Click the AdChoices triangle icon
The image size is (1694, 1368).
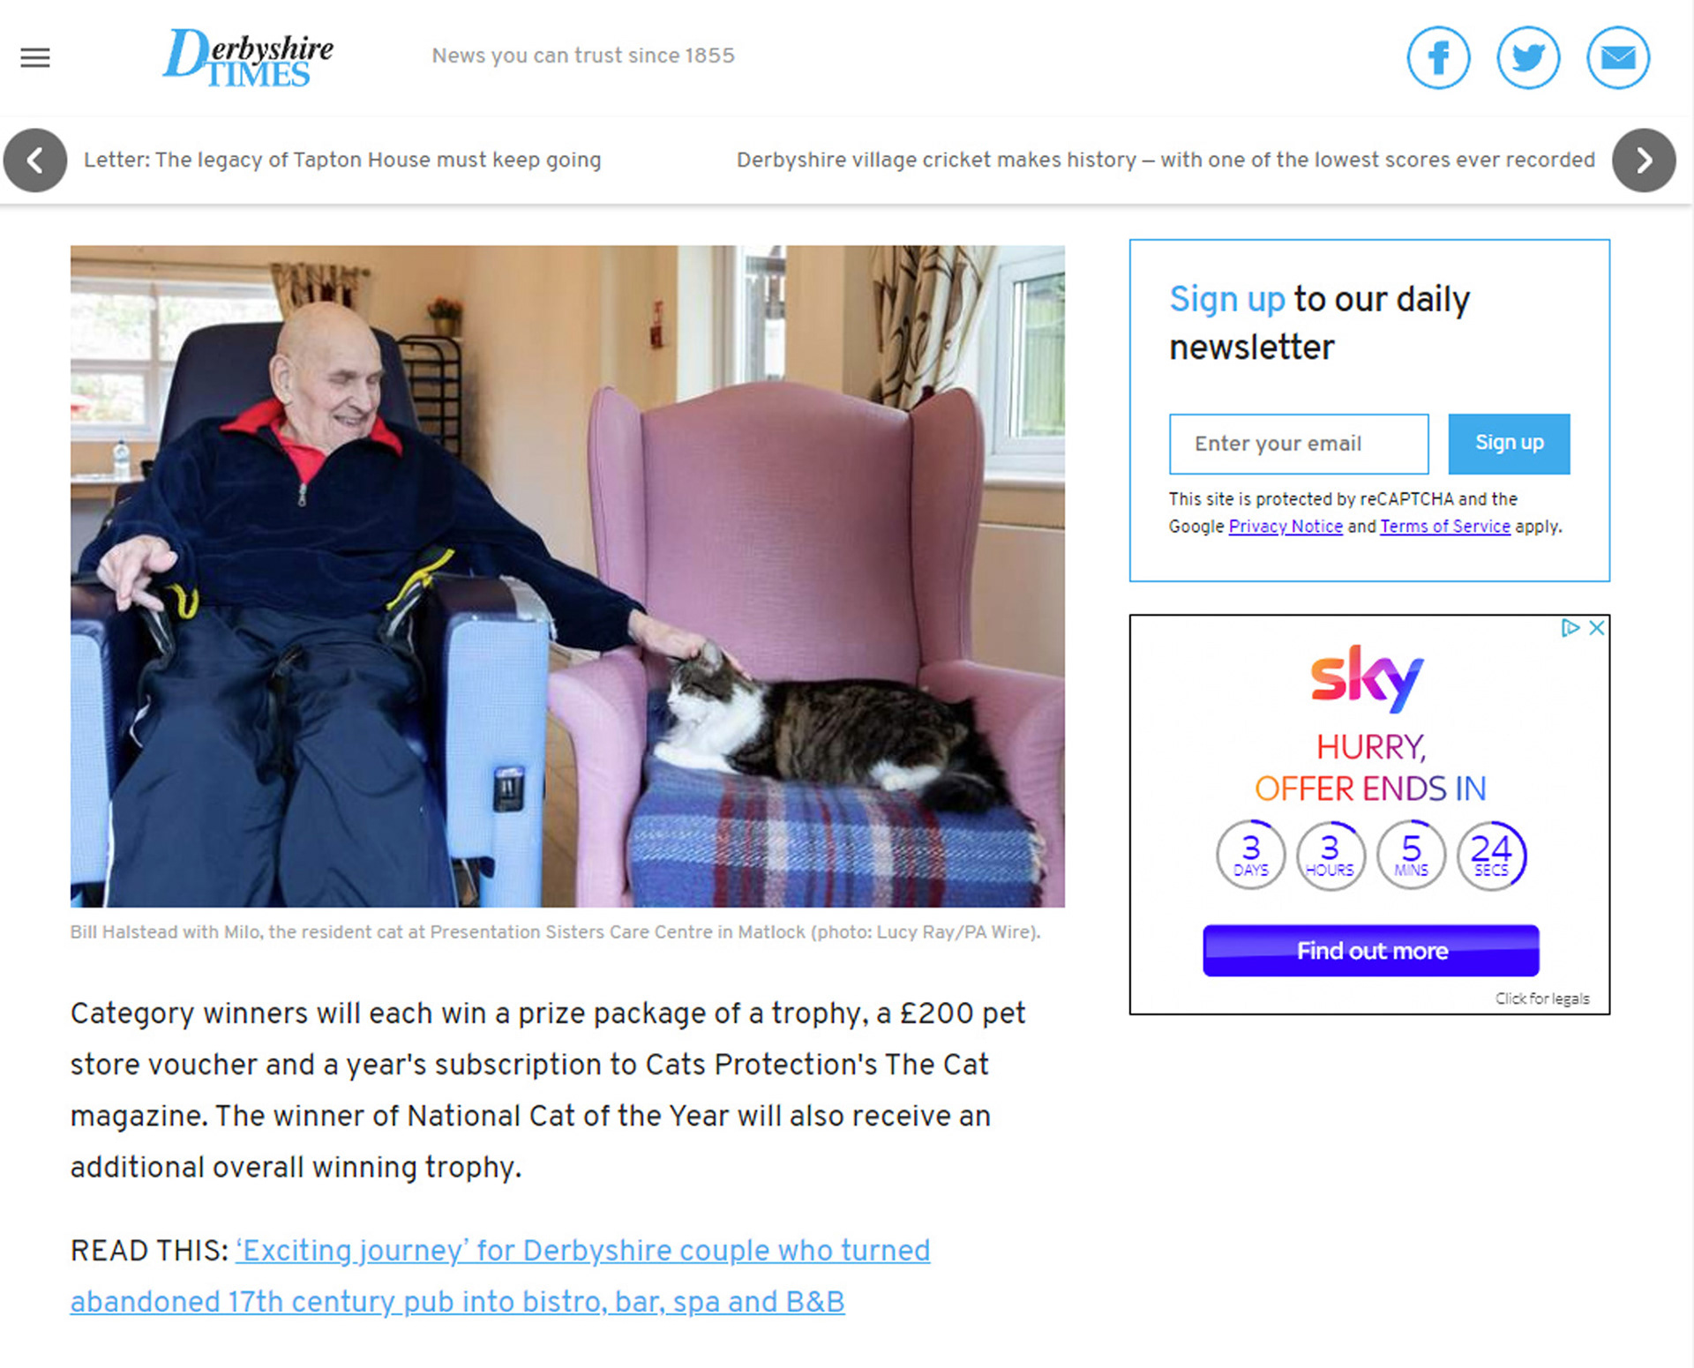click(1570, 628)
